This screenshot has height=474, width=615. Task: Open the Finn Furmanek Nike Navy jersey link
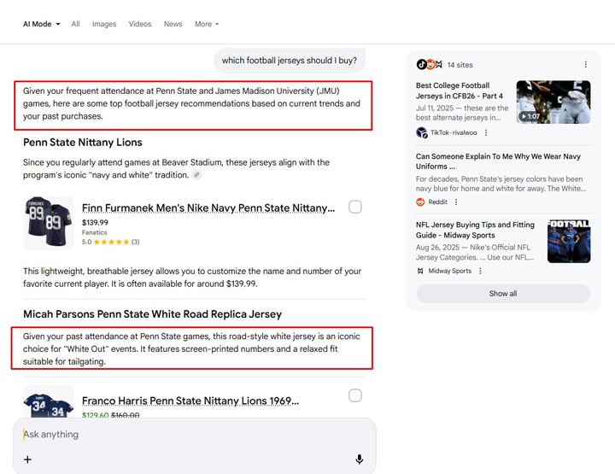click(208, 208)
